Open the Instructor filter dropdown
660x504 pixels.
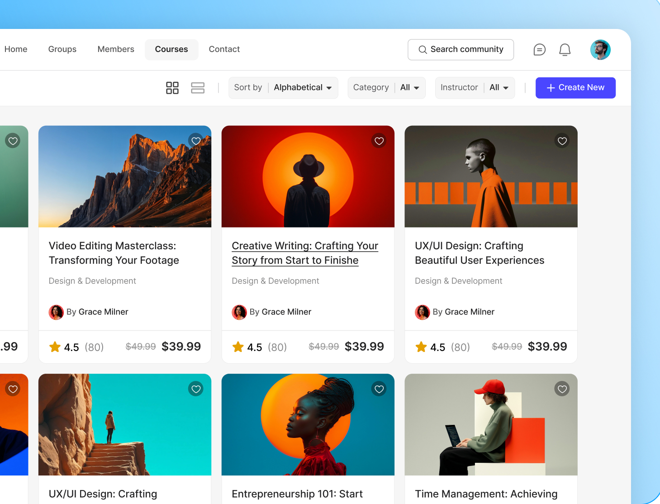click(475, 88)
